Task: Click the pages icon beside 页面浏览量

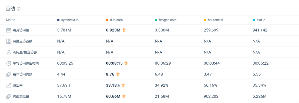Action: [9, 96]
